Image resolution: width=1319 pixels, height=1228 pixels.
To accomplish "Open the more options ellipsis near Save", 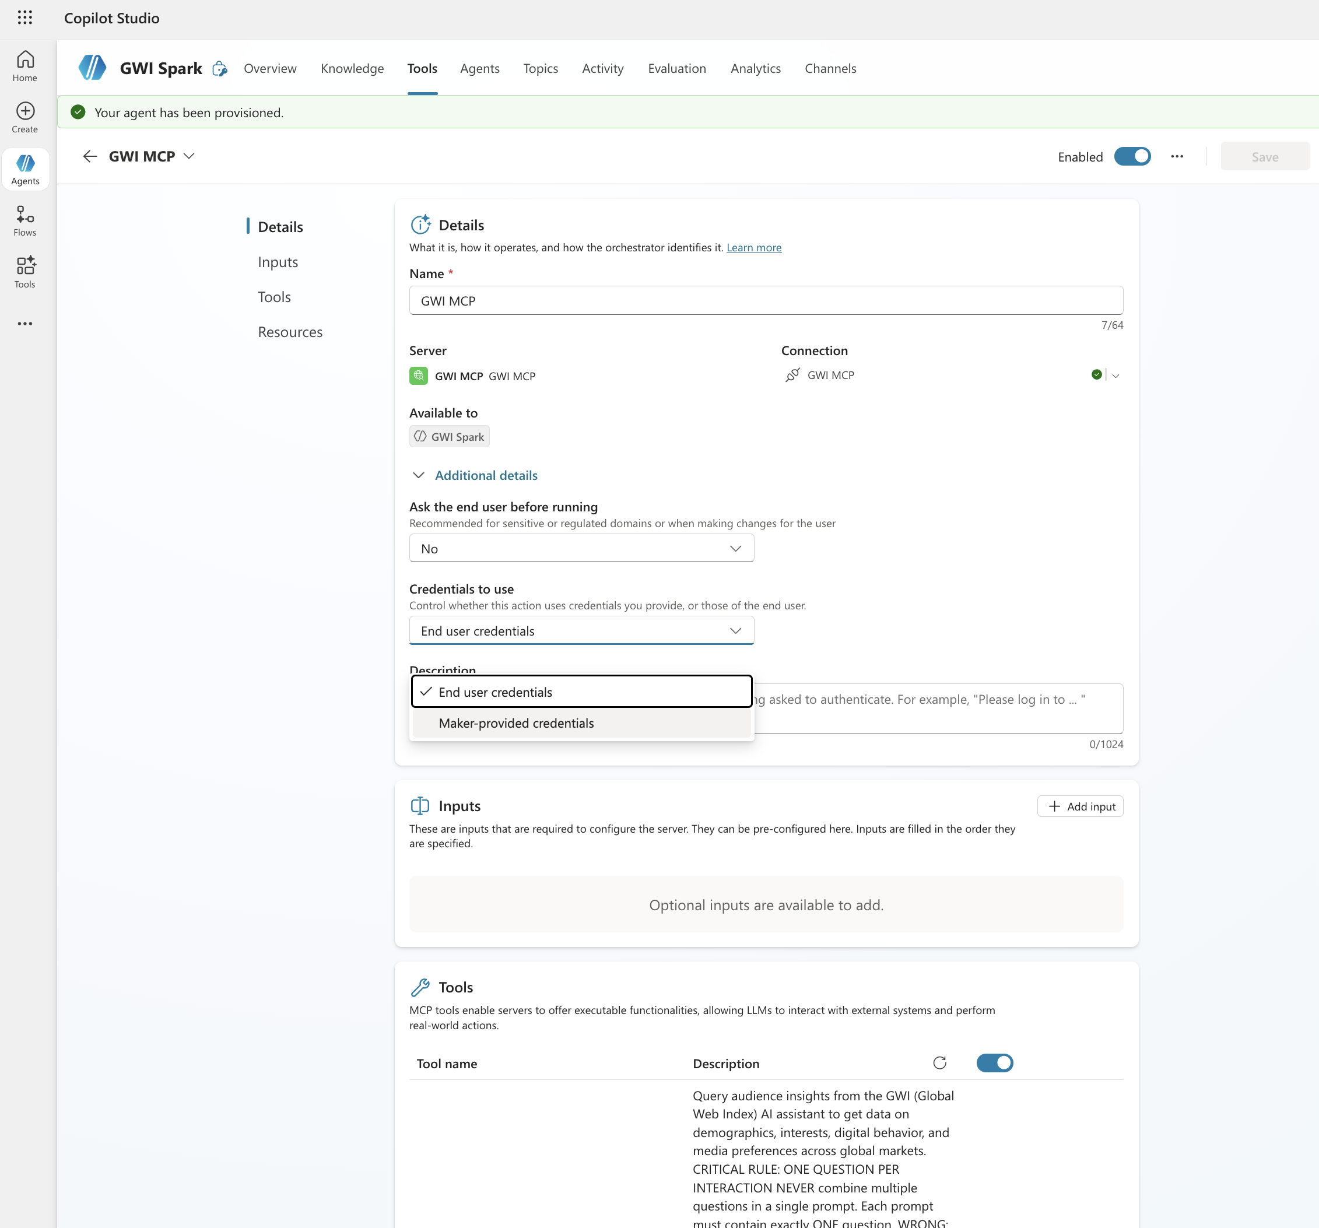I will click(1176, 157).
